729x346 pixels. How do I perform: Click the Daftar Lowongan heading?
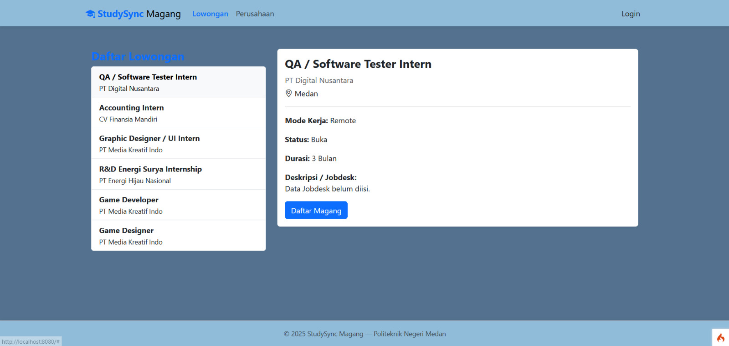pos(138,56)
